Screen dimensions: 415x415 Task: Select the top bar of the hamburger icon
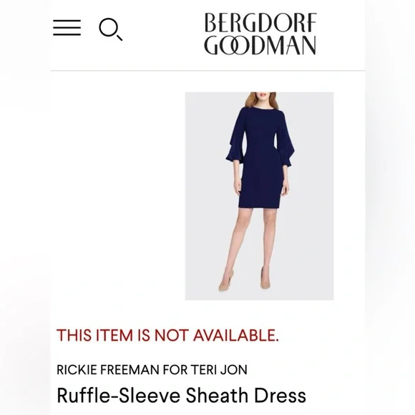tap(67, 21)
